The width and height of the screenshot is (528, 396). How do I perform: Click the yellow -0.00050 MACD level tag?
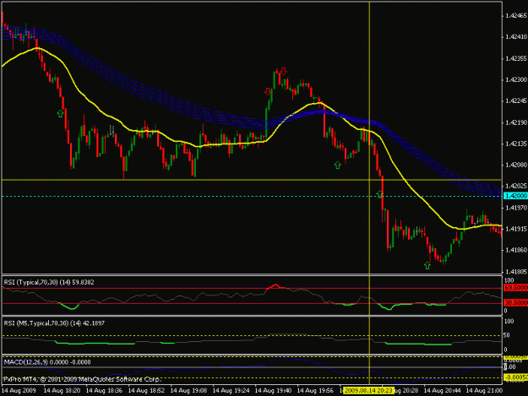click(x=515, y=377)
